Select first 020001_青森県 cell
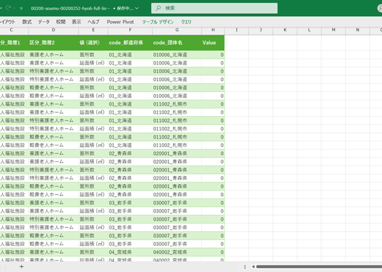 tap(177, 153)
